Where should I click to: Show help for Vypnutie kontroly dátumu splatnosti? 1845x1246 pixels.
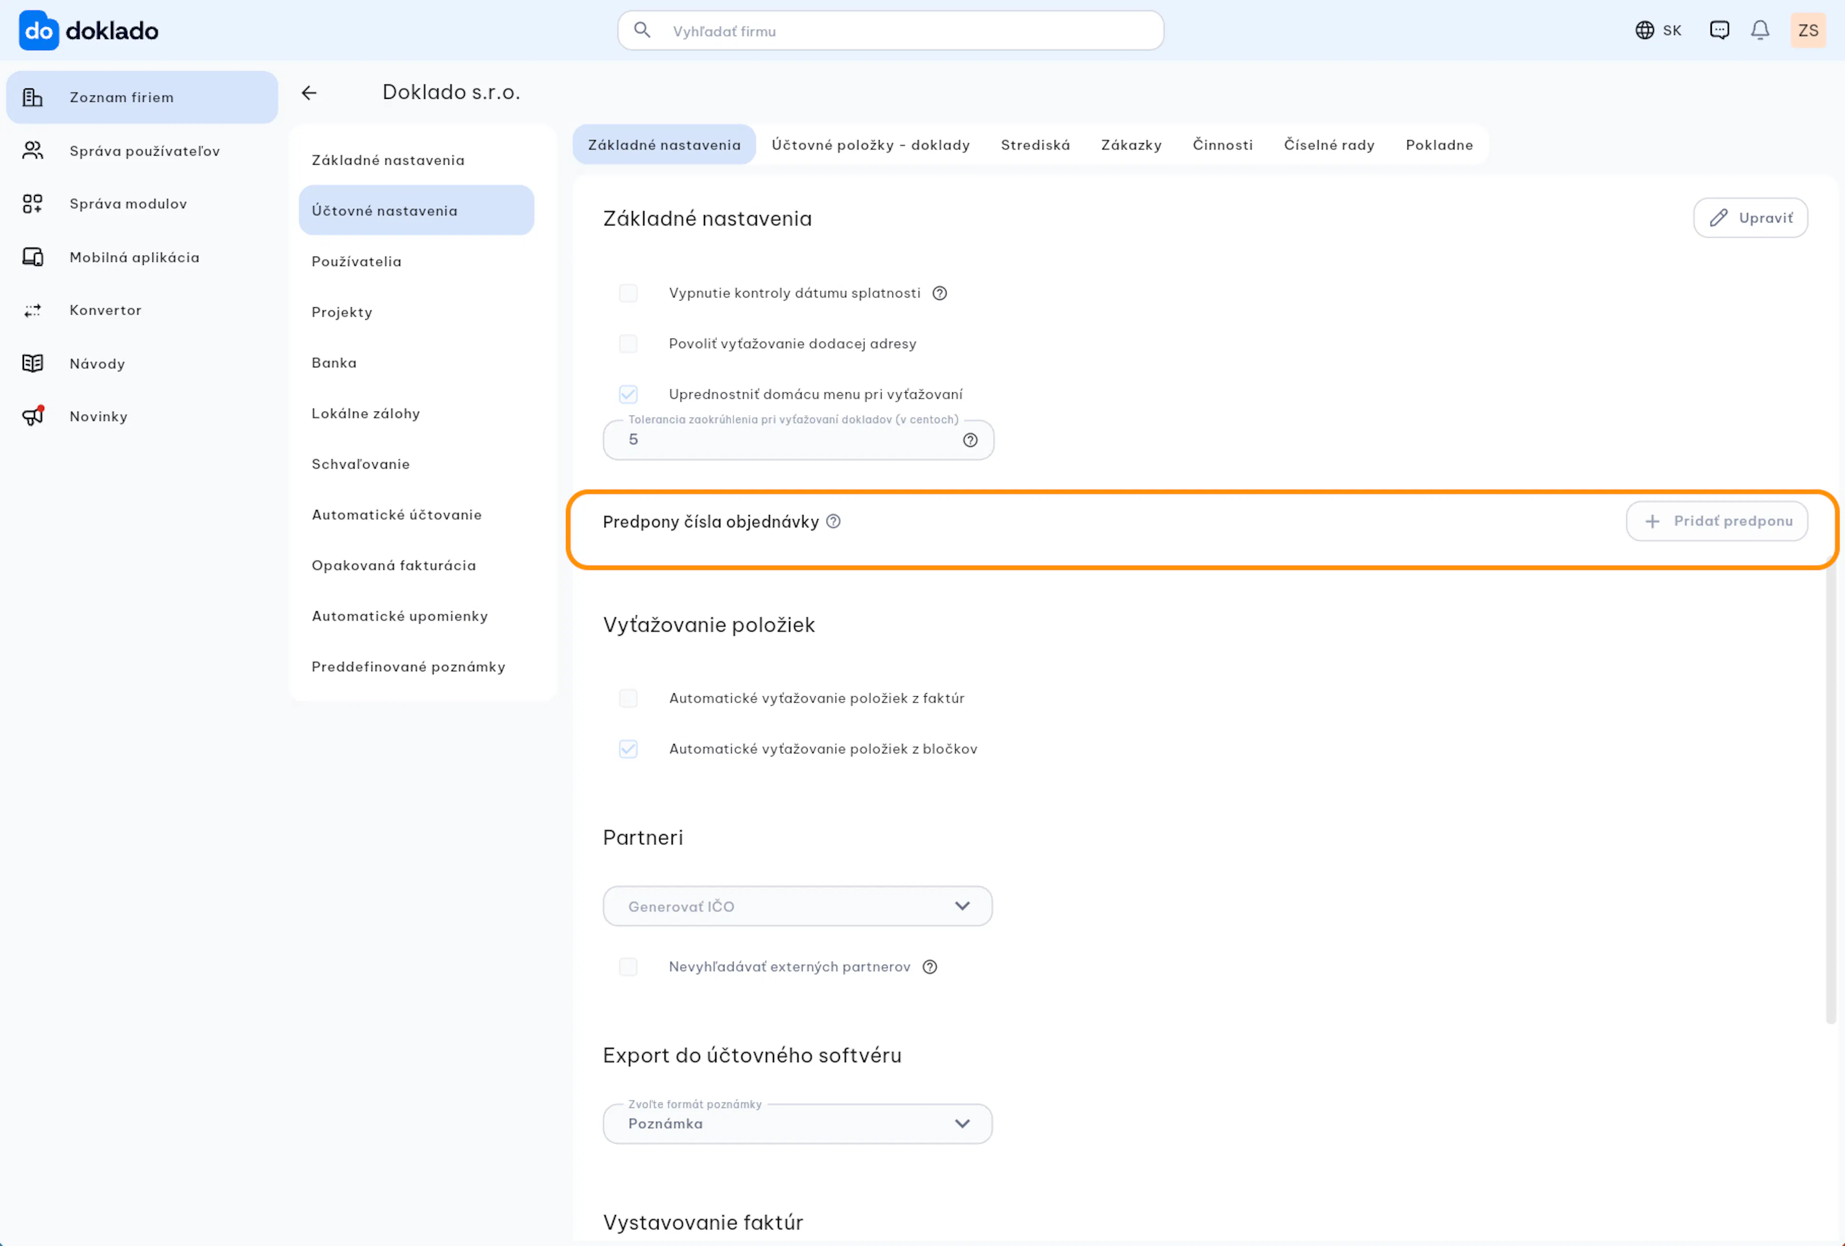(x=940, y=293)
